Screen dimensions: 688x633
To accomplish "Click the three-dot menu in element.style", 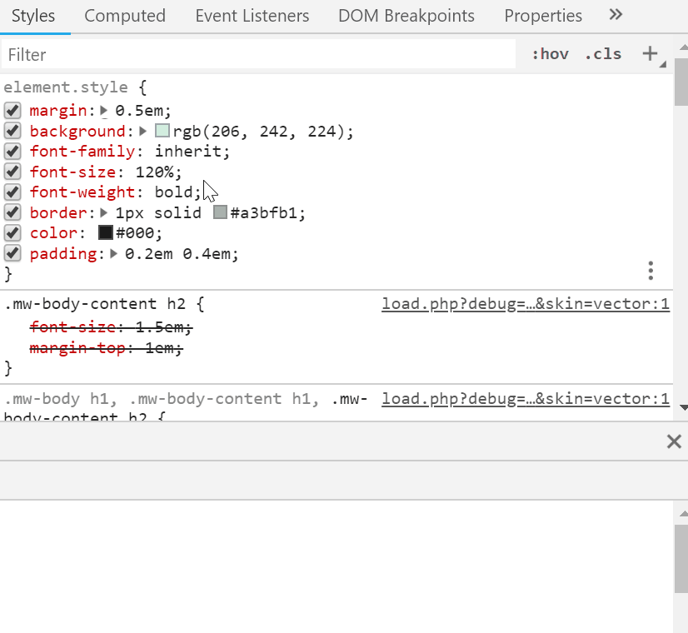I will [x=651, y=271].
